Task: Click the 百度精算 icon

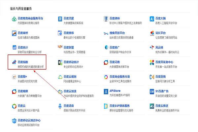Action: 14,92
